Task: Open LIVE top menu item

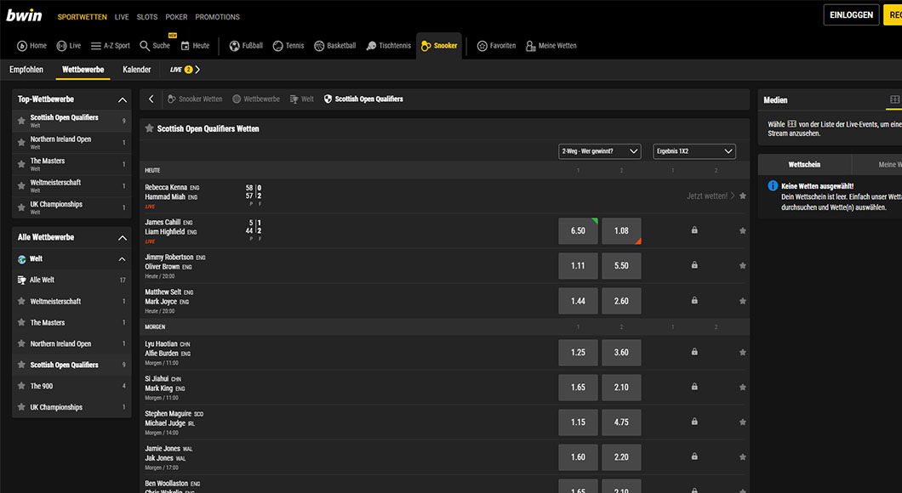Action: pos(122,17)
